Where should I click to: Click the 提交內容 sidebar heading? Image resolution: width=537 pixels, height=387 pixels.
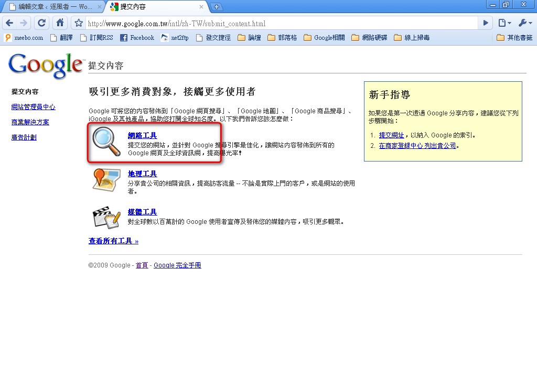25,91
